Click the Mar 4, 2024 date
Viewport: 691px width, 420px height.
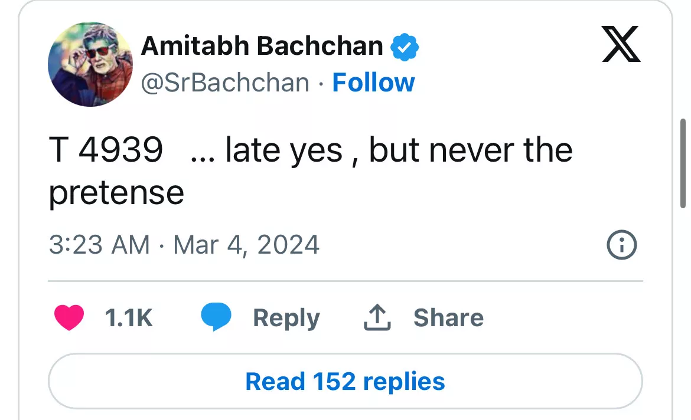click(246, 245)
